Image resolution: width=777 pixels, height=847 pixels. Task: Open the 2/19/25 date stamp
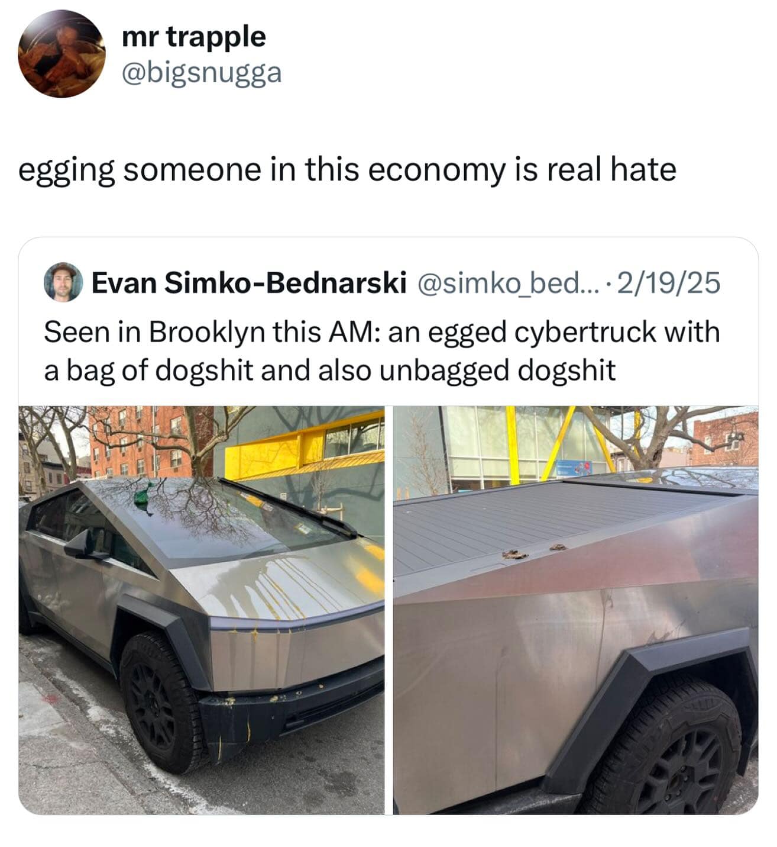pyautogui.click(x=669, y=282)
